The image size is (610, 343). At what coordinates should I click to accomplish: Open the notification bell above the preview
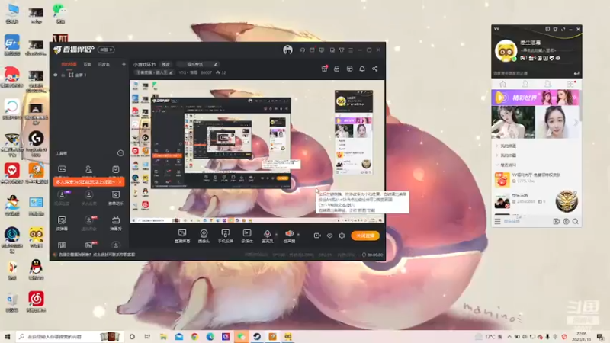(x=362, y=69)
